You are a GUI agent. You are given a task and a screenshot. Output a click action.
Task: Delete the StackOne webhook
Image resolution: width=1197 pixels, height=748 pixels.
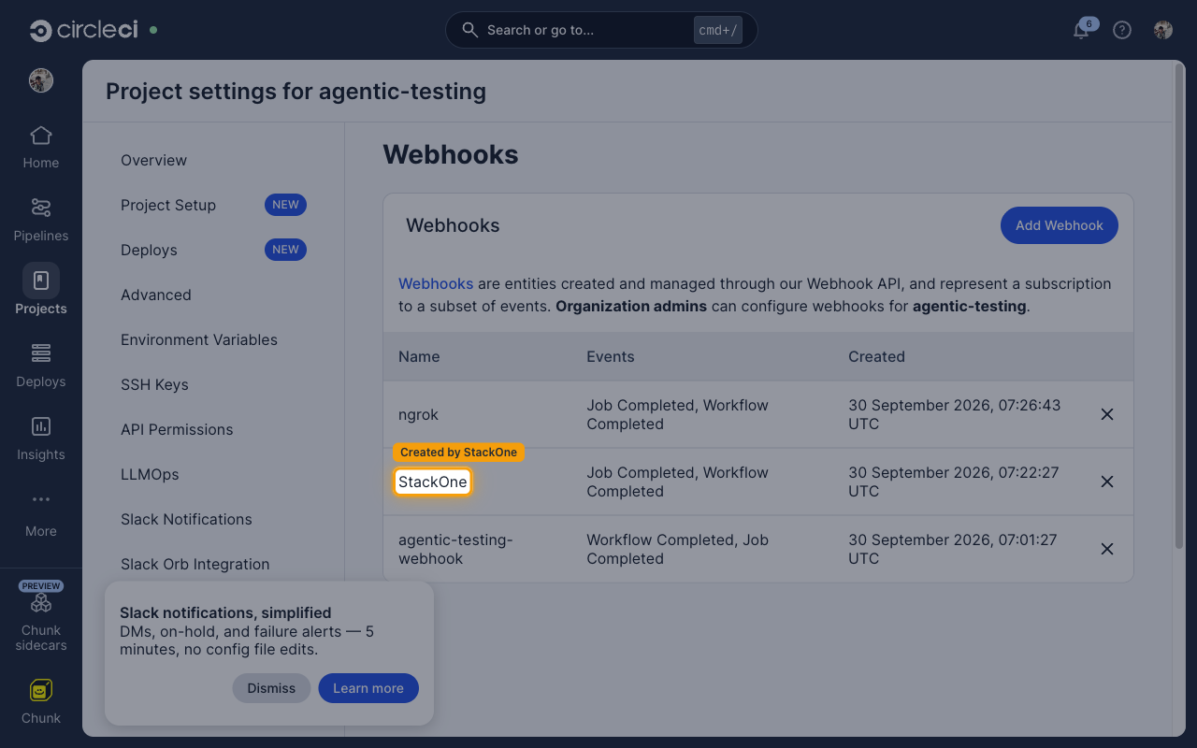1107,482
